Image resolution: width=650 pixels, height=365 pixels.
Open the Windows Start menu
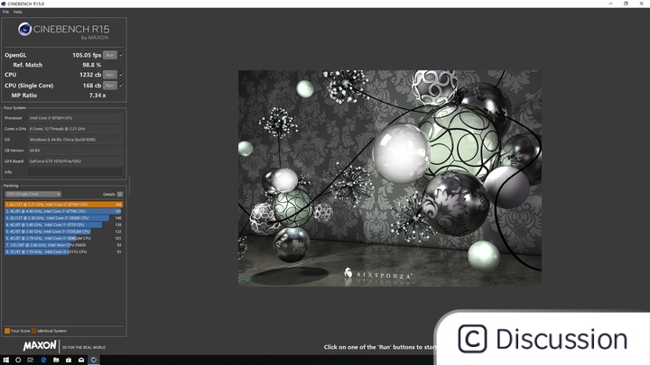(x=5, y=360)
